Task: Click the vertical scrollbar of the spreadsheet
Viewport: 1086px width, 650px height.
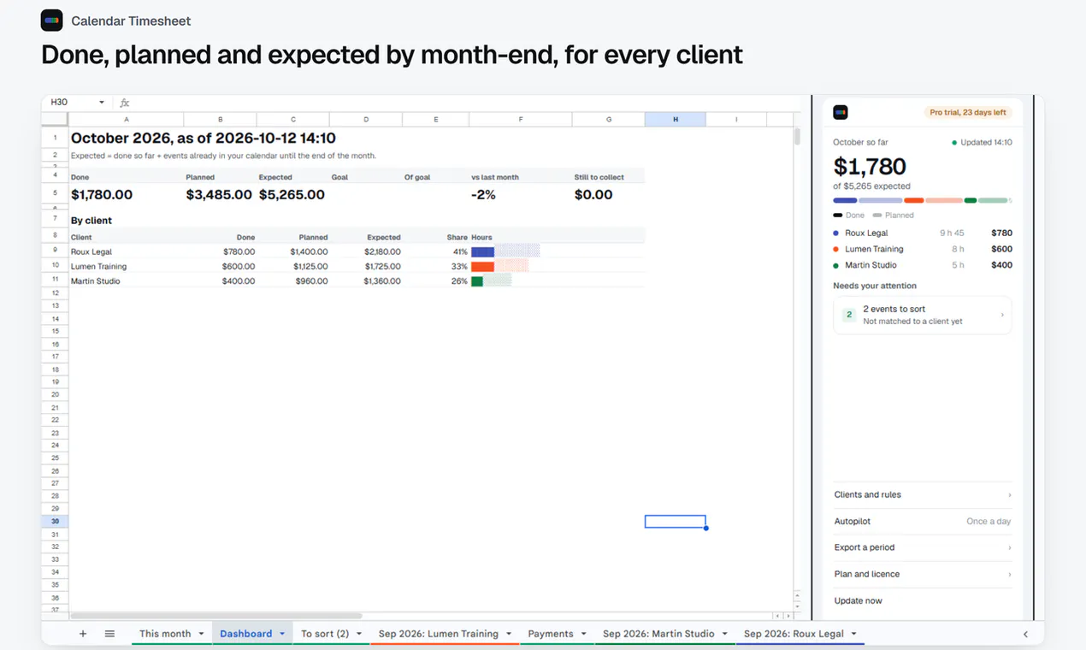Action: 797,137
